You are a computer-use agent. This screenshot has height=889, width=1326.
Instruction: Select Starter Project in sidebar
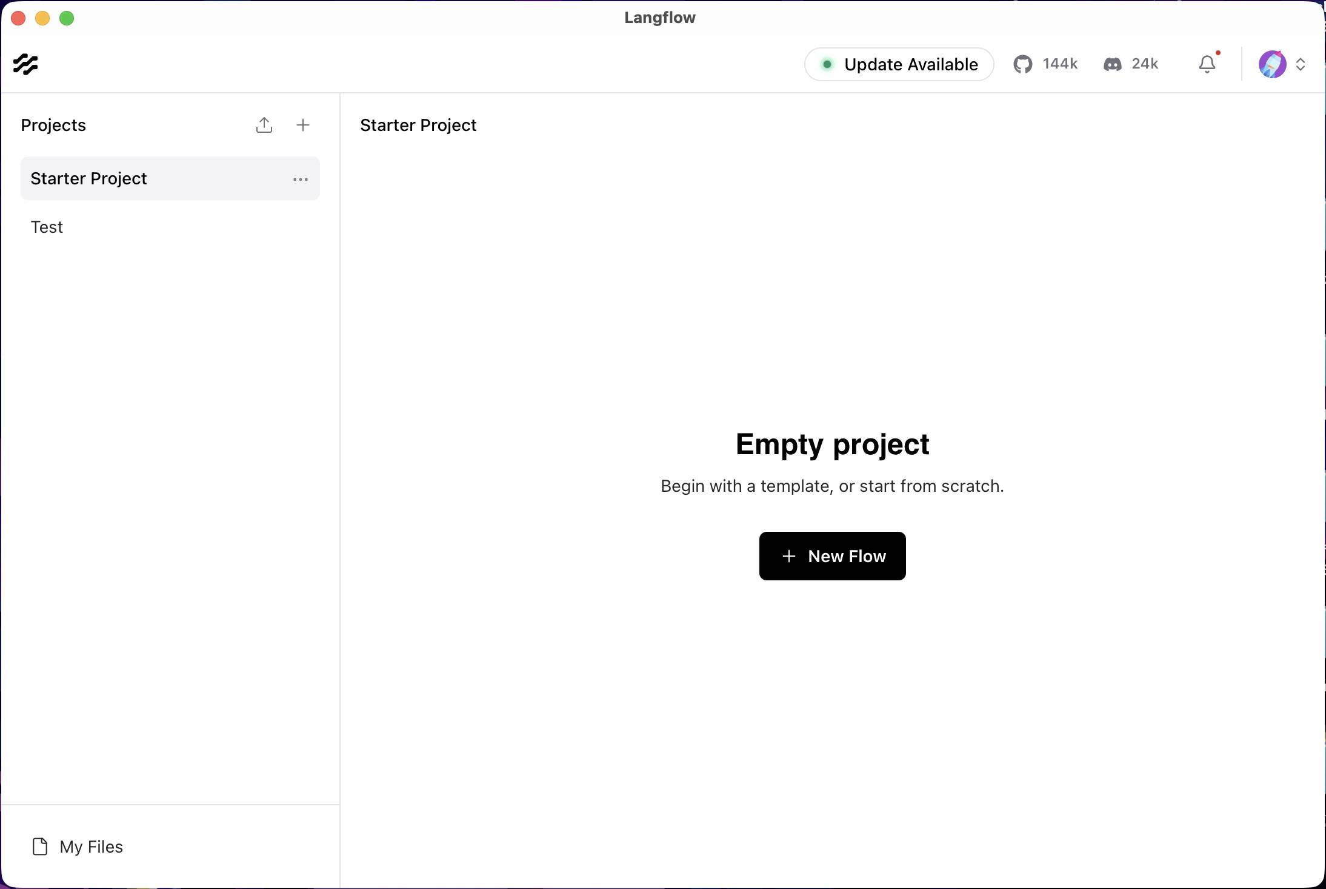[x=89, y=179]
